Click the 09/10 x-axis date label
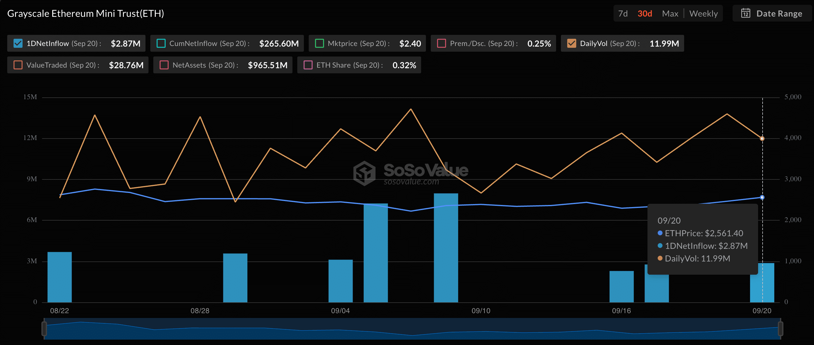Viewport: 814px width, 345px height. (481, 310)
